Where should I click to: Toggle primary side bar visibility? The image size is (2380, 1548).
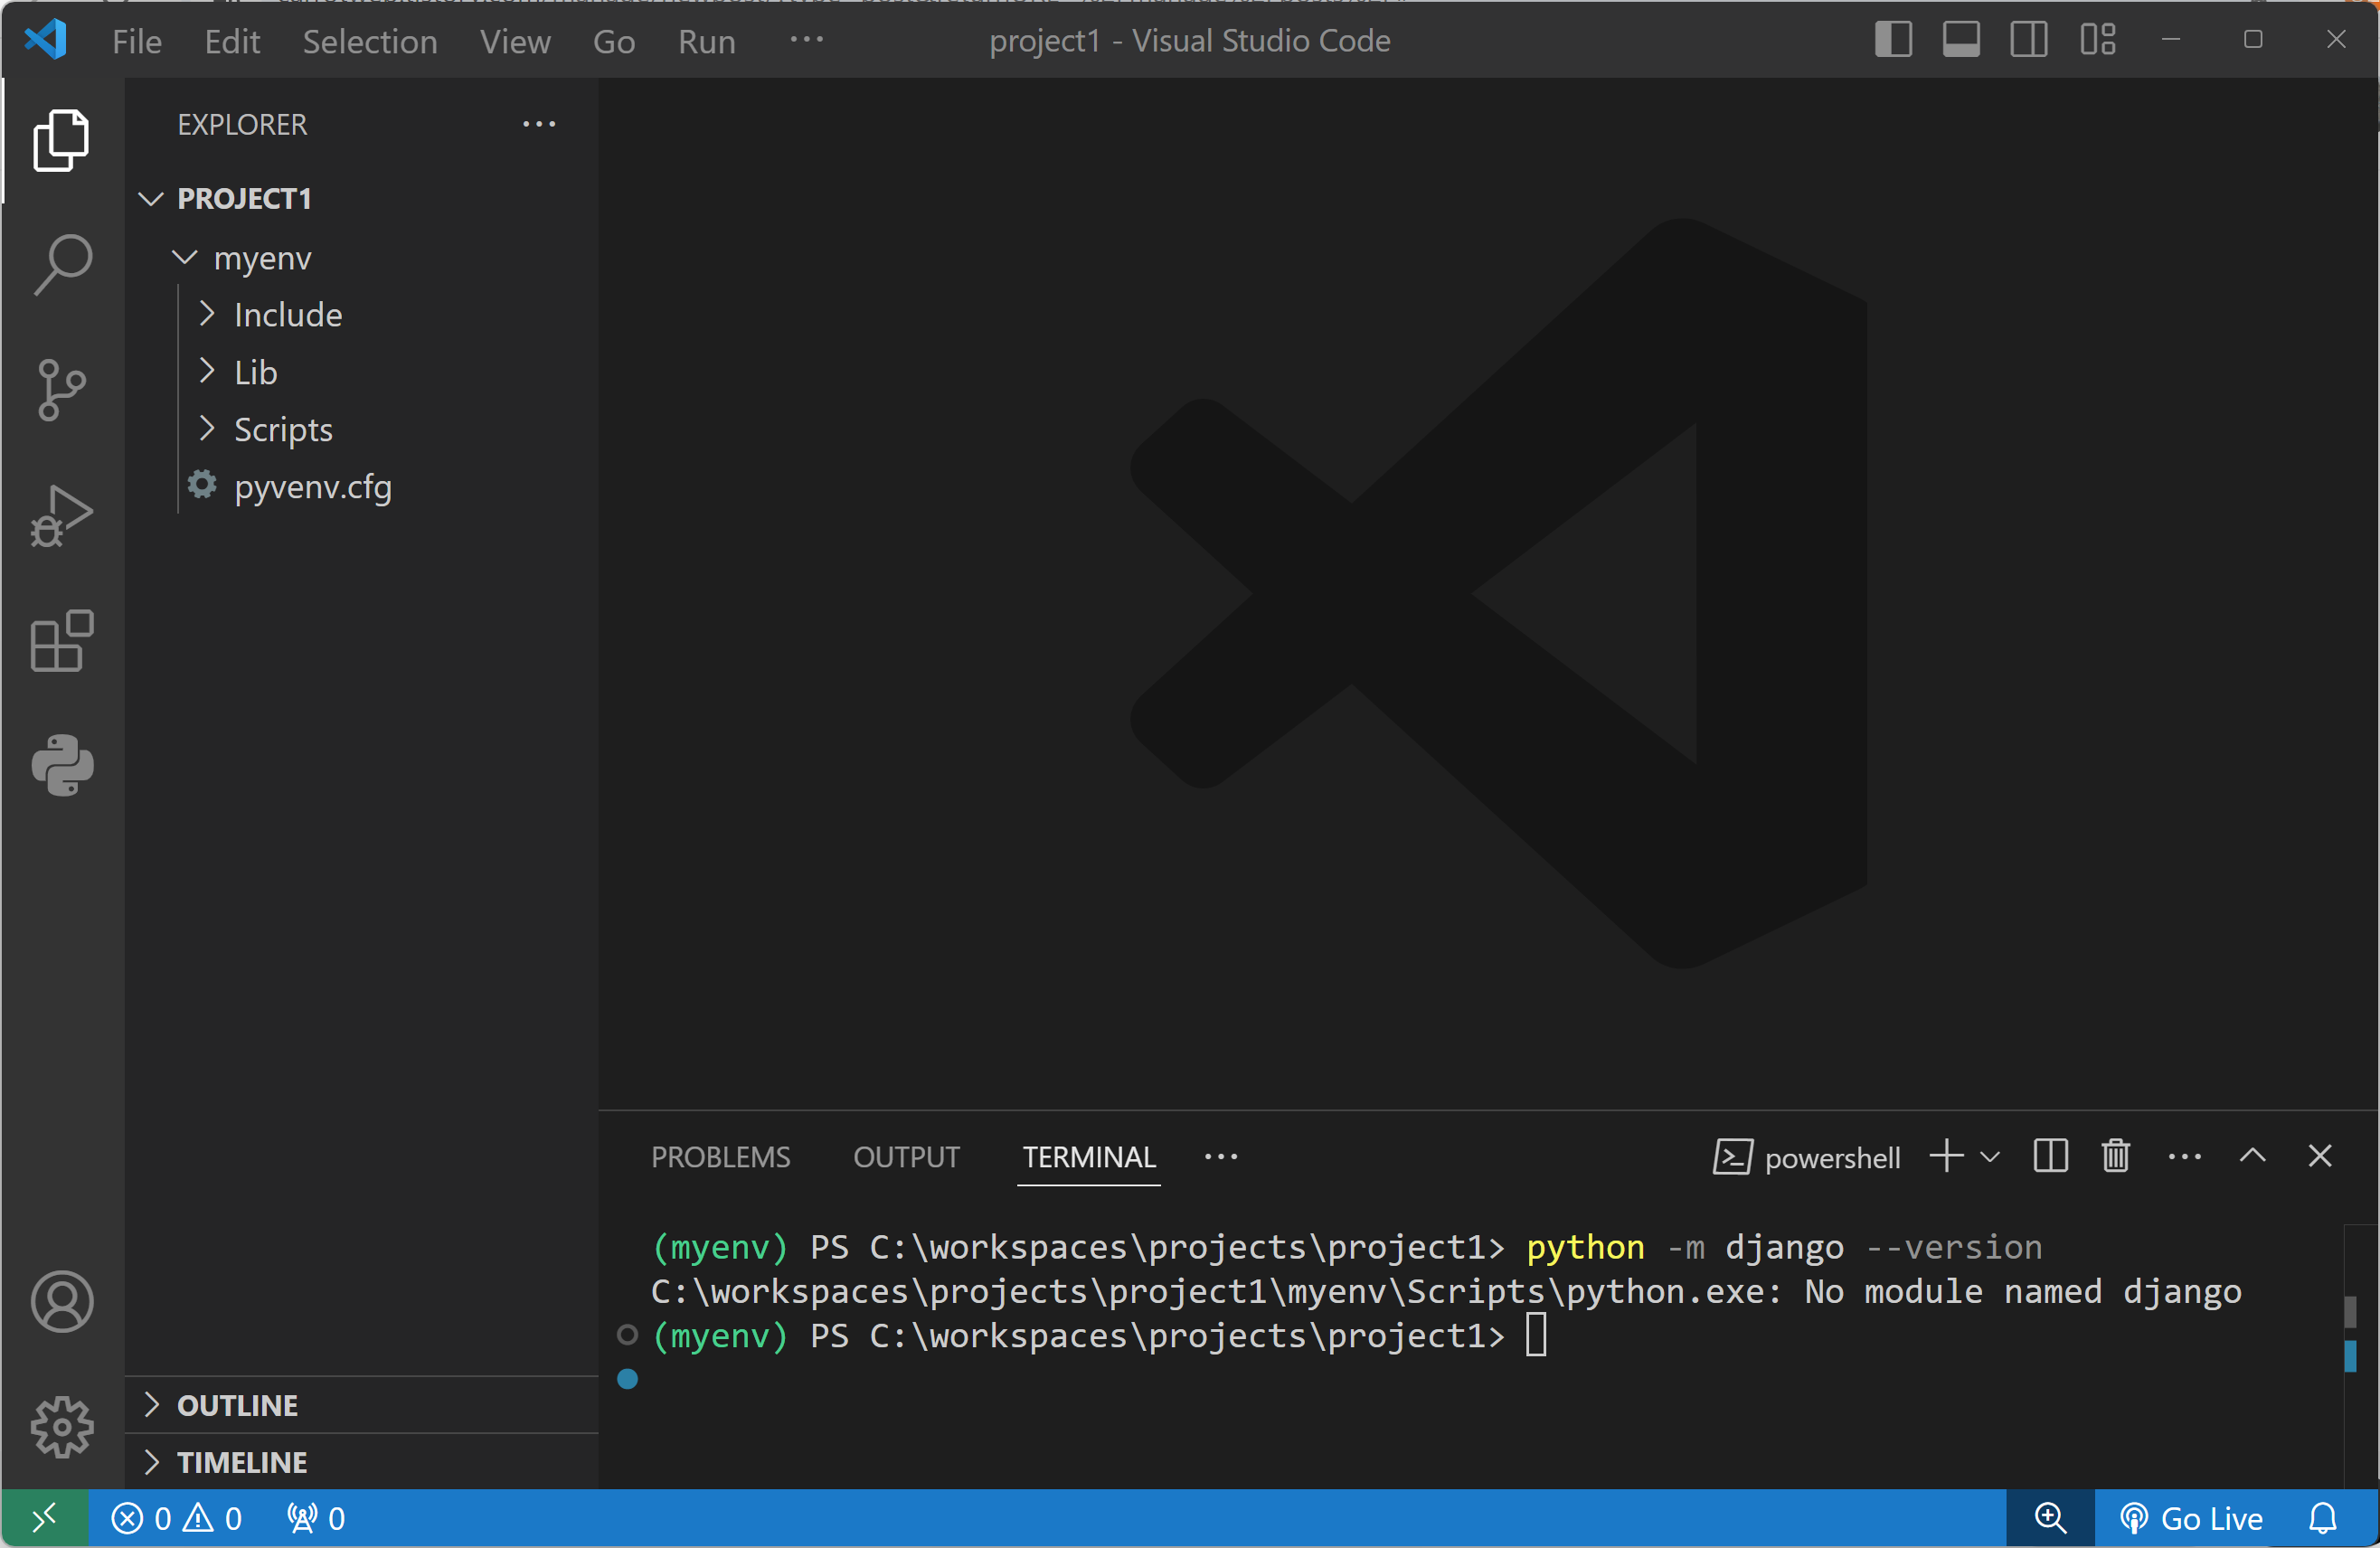tap(1893, 40)
